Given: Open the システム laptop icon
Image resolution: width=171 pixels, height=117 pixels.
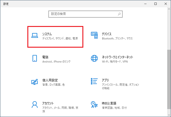Looking at the screenshot, I should pyautogui.click(x=35, y=36).
